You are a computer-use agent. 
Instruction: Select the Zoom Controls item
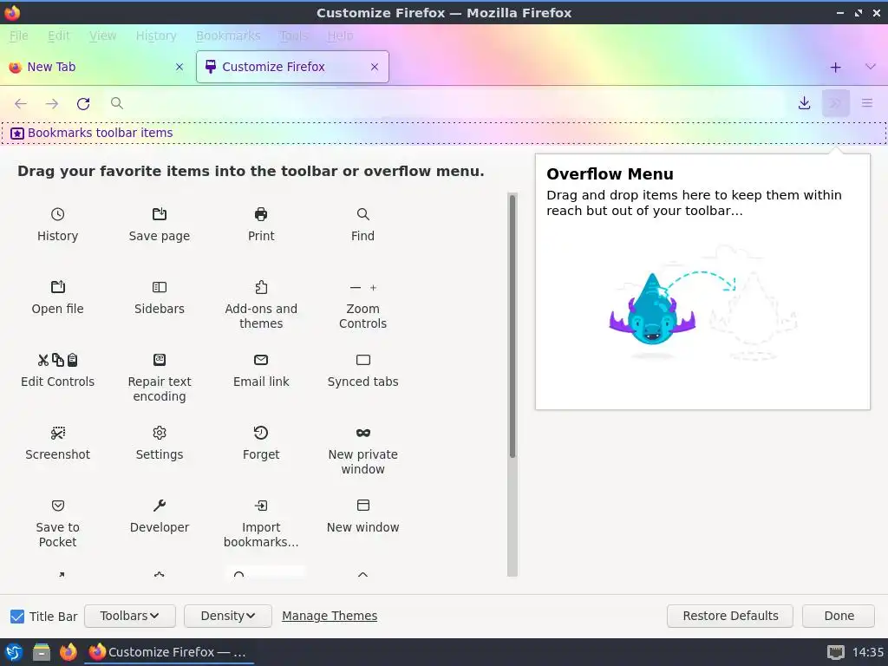pos(362,304)
